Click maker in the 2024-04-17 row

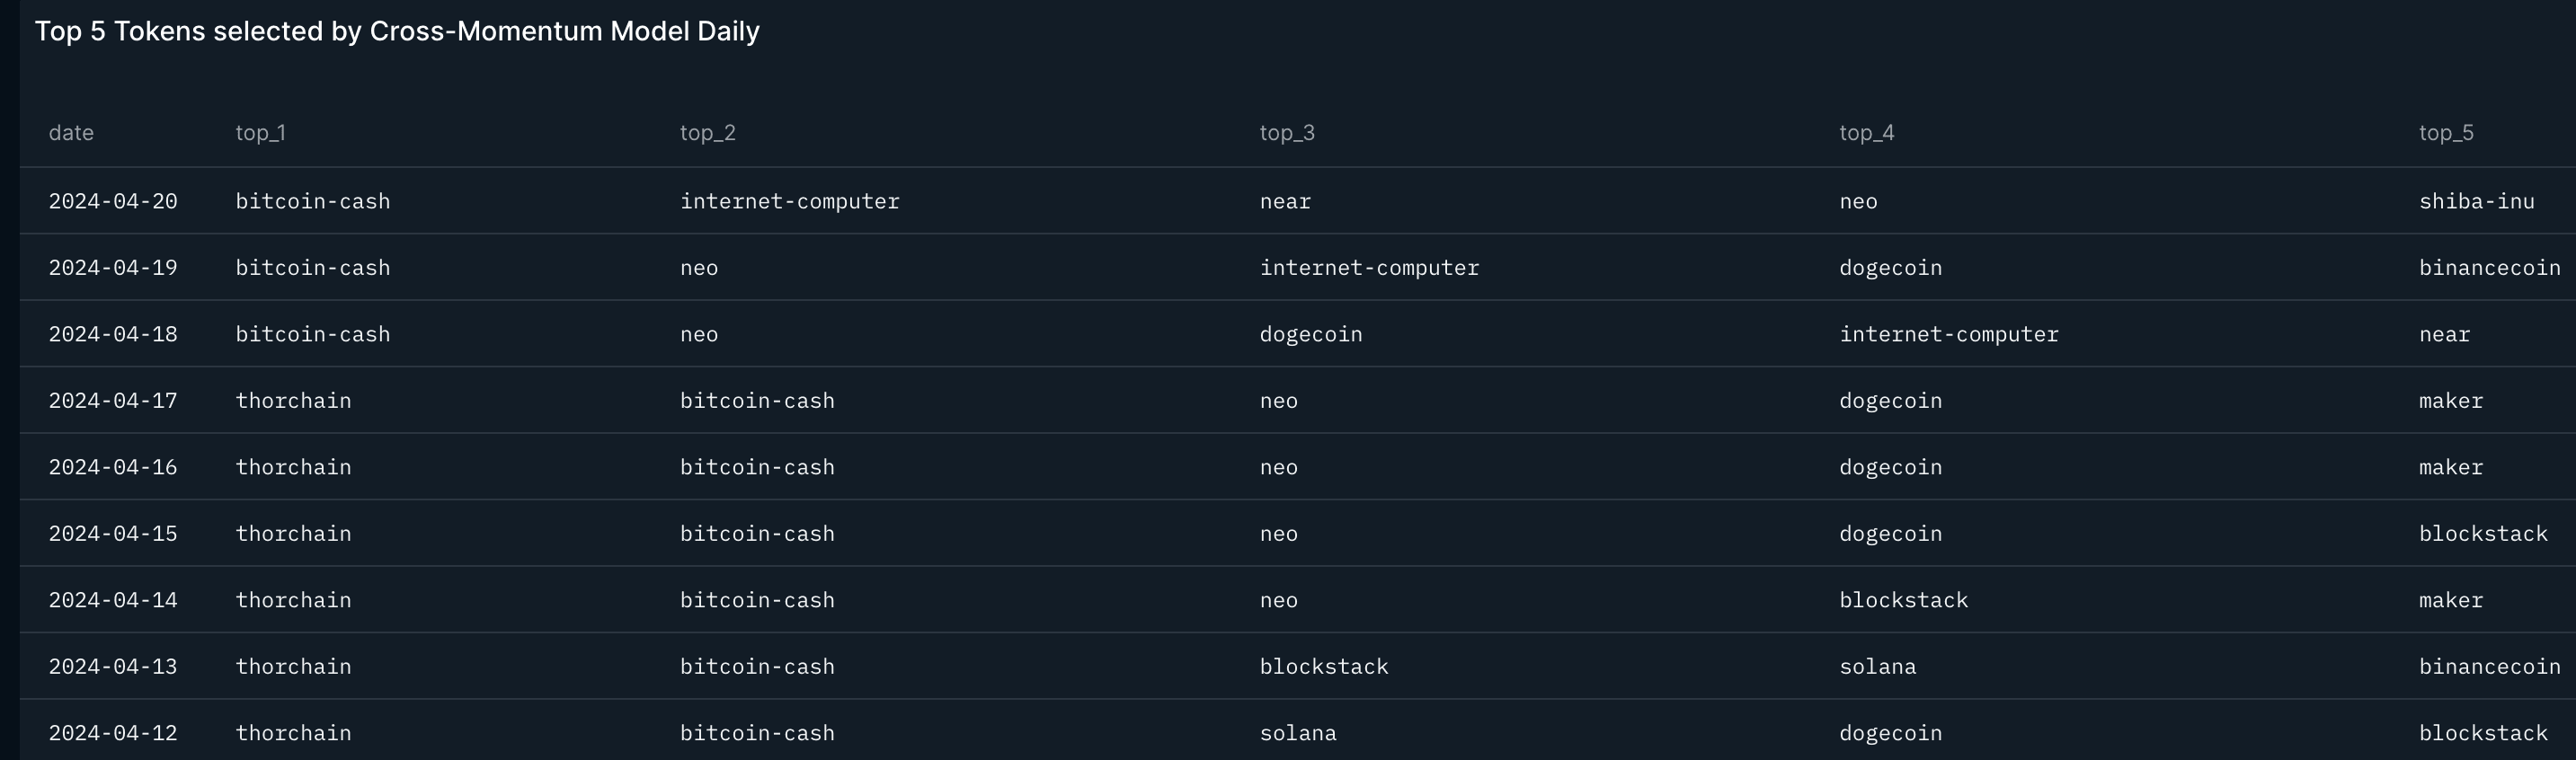[2450, 401]
